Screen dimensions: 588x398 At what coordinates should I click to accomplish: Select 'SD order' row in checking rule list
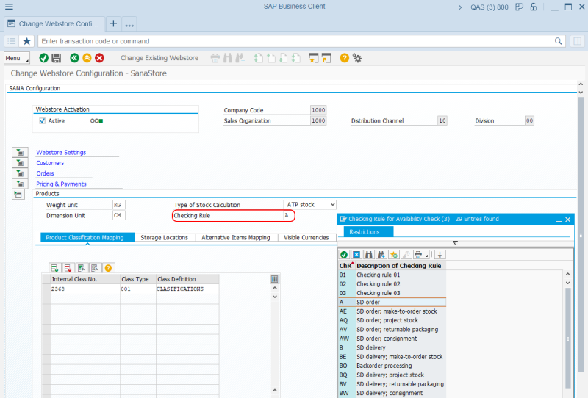pyautogui.click(x=392, y=302)
